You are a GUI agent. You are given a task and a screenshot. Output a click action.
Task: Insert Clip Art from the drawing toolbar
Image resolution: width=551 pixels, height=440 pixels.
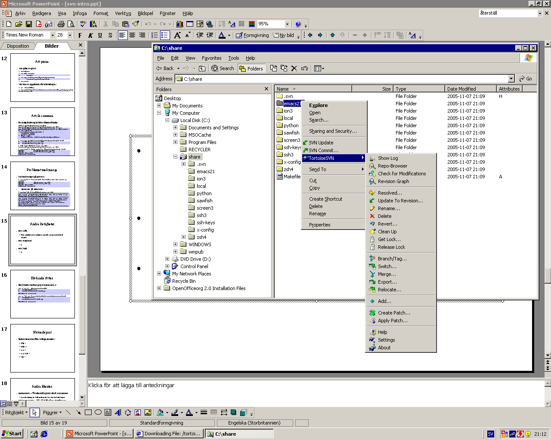click(x=138, y=412)
